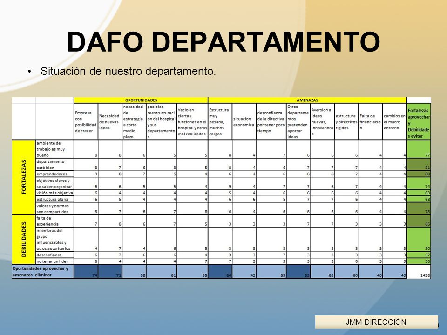Screen dimensions: 447x335
Task: Click the 'DAFO DEPARTAMENTO' slide title
Action: [x=223, y=41]
